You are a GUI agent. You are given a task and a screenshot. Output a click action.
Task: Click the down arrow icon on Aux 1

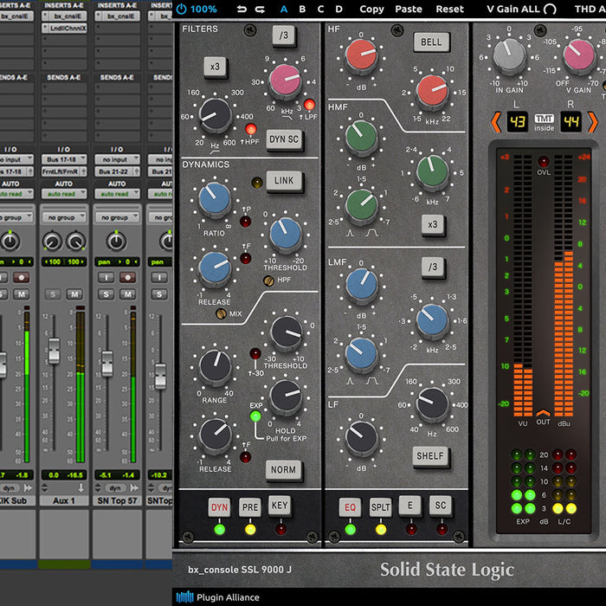tap(81, 487)
